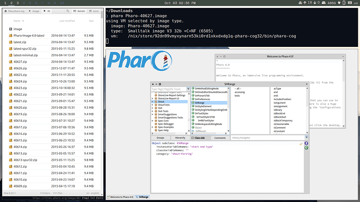Switch to workspace 4 in the top bar
Image resolution: width=360 pixels, height=202 pixels.
pos(23,3)
